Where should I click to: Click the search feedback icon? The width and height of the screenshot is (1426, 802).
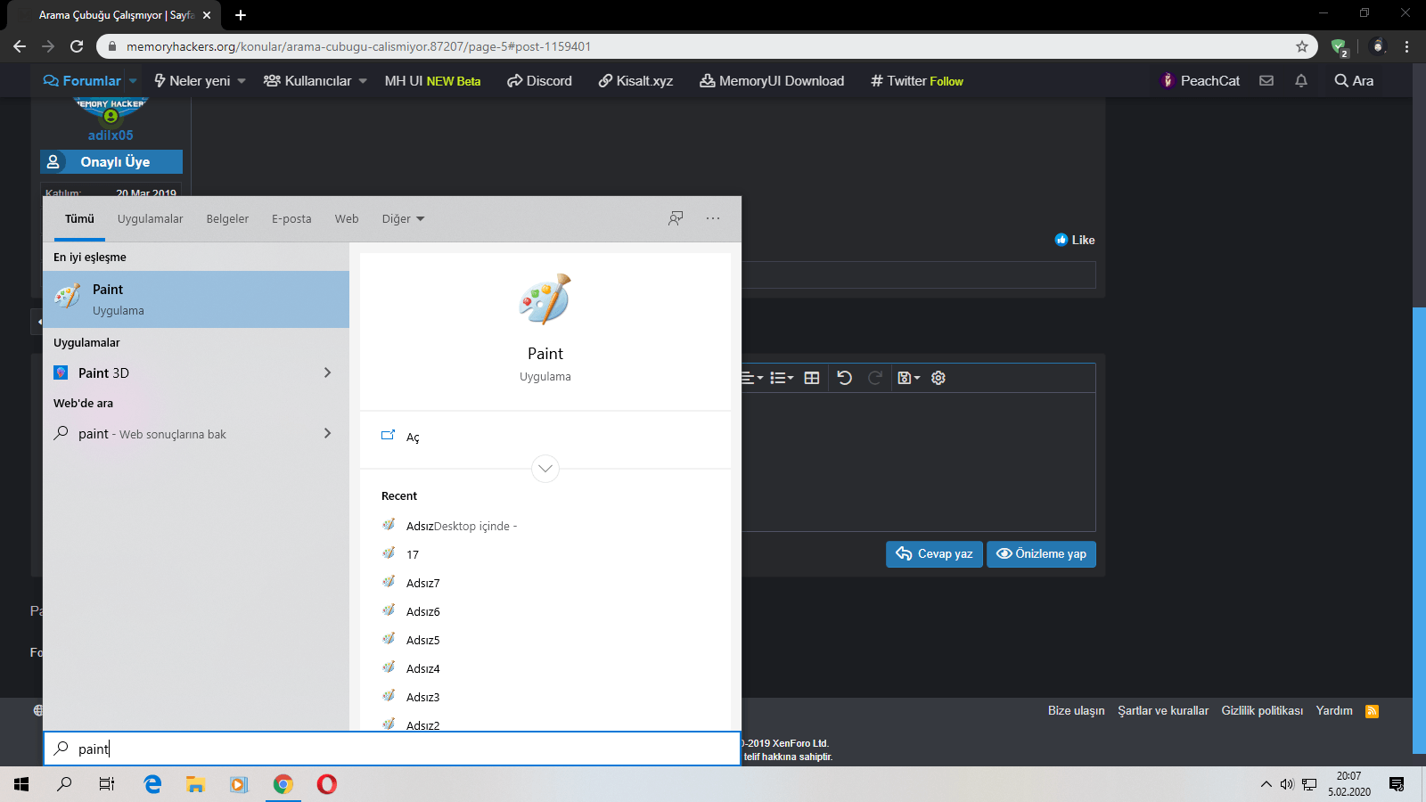click(676, 218)
